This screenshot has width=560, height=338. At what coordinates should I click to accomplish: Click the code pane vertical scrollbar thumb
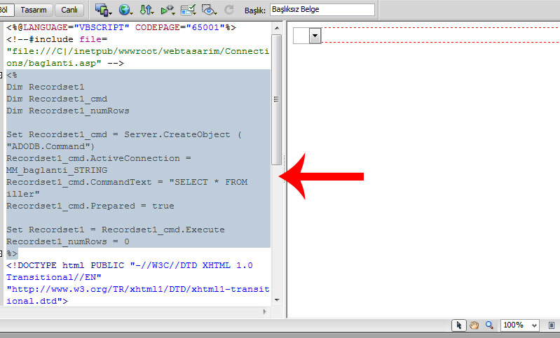[x=276, y=99]
